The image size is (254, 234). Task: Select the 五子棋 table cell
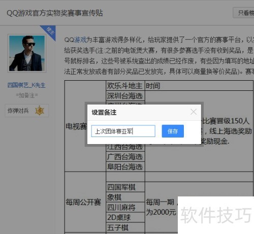click(125, 227)
